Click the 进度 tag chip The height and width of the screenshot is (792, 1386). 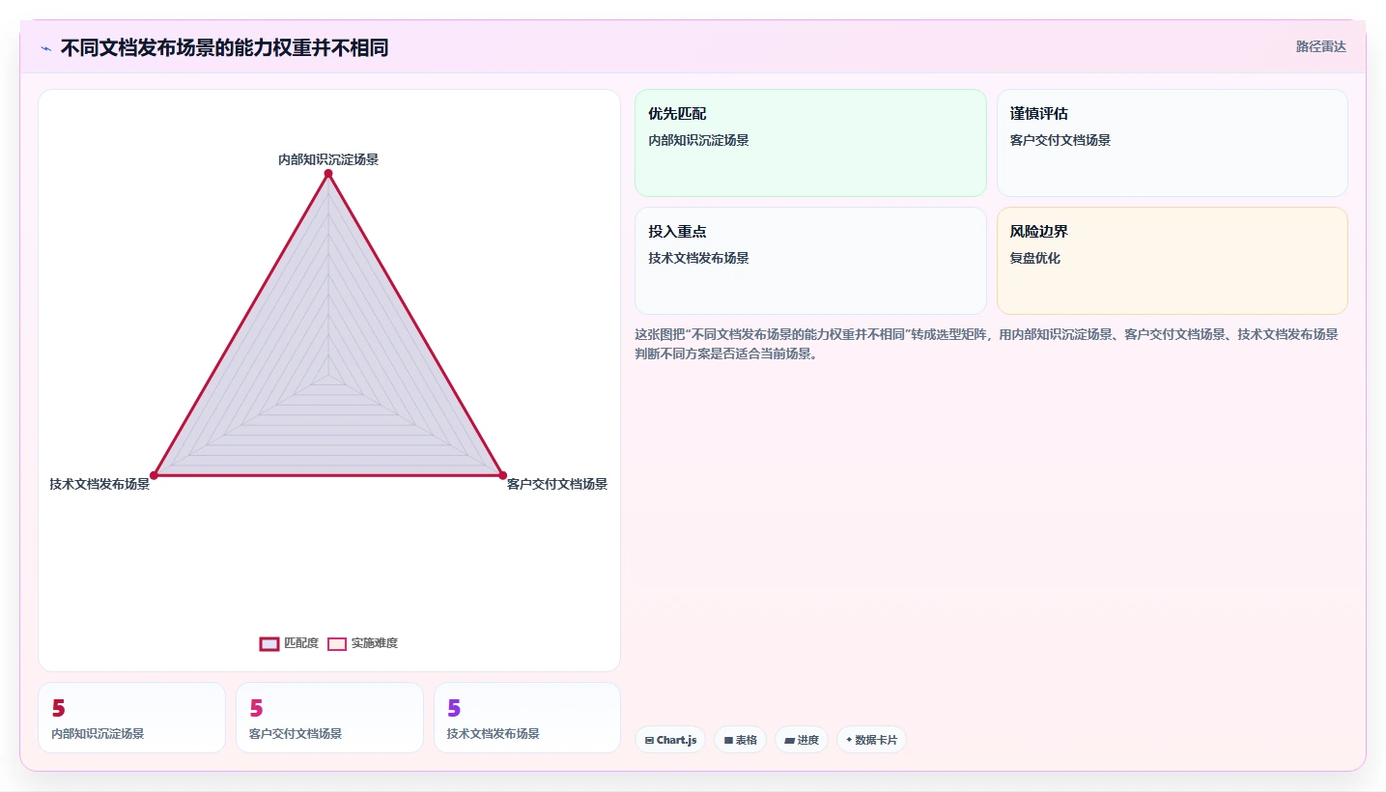tap(802, 740)
